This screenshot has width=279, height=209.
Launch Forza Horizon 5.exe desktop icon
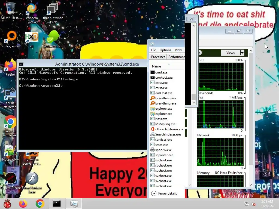point(32,182)
